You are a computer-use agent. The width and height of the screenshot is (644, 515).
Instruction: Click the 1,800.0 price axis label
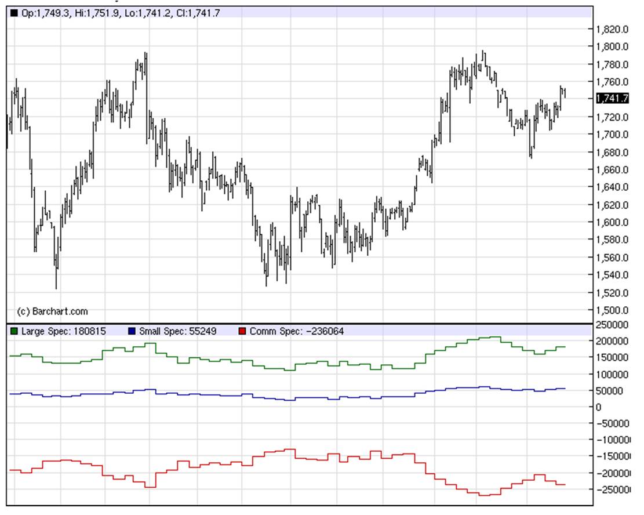[x=613, y=47]
